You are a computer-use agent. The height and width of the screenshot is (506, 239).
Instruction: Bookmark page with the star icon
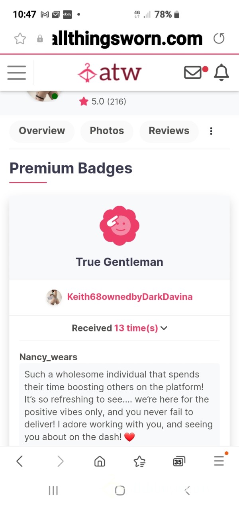click(x=20, y=38)
